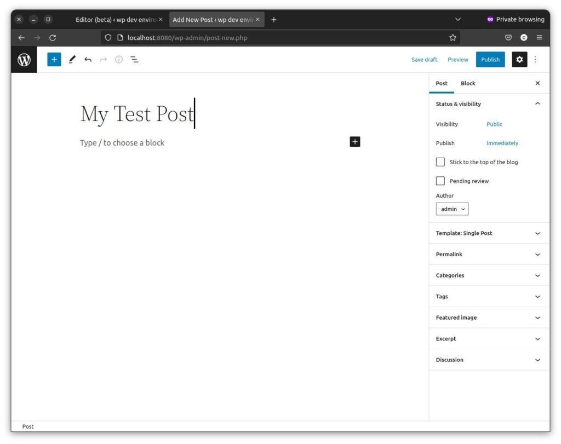Switch to the Post sidebar tab
Image resolution: width=561 pixels, height=444 pixels.
pyautogui.click(x=442, y=83)
